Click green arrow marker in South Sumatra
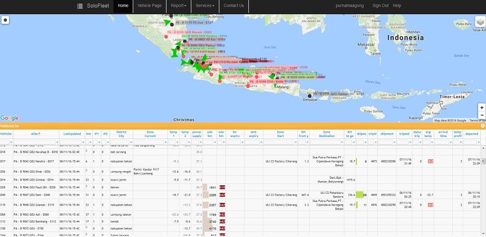This screenshot has width=486, height=237. [x=168, y=22]
